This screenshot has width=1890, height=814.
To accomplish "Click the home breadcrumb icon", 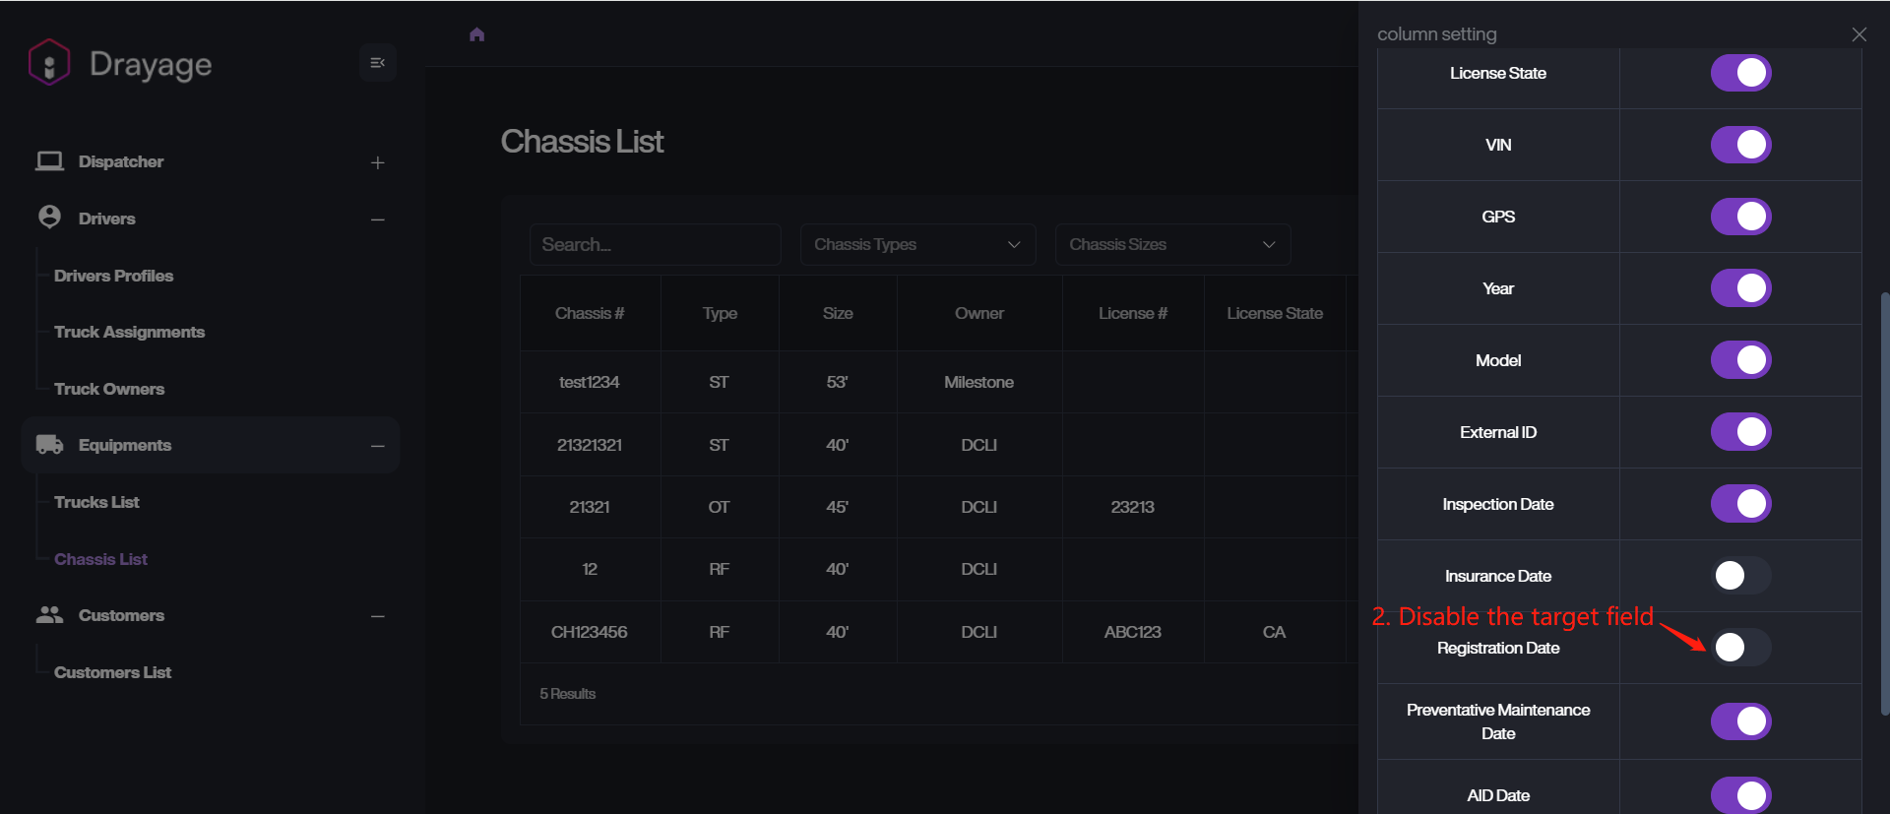I will pyautogui.click(x=477, y=34).
